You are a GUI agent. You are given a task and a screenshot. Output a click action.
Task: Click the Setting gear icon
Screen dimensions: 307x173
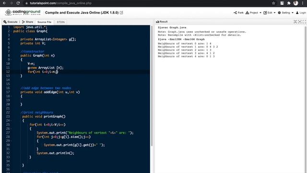click(x=279, y=12)
